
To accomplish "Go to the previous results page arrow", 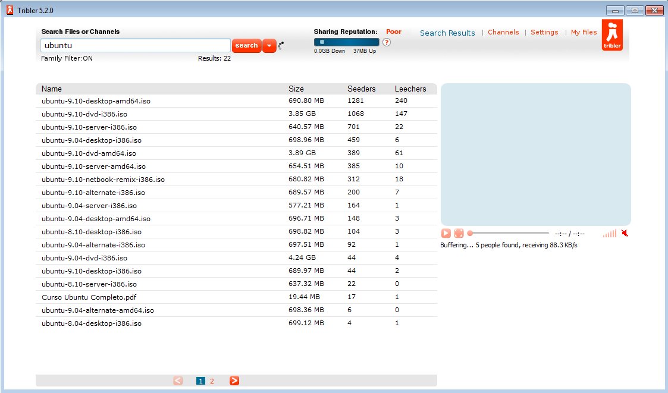I will (178, 381).
